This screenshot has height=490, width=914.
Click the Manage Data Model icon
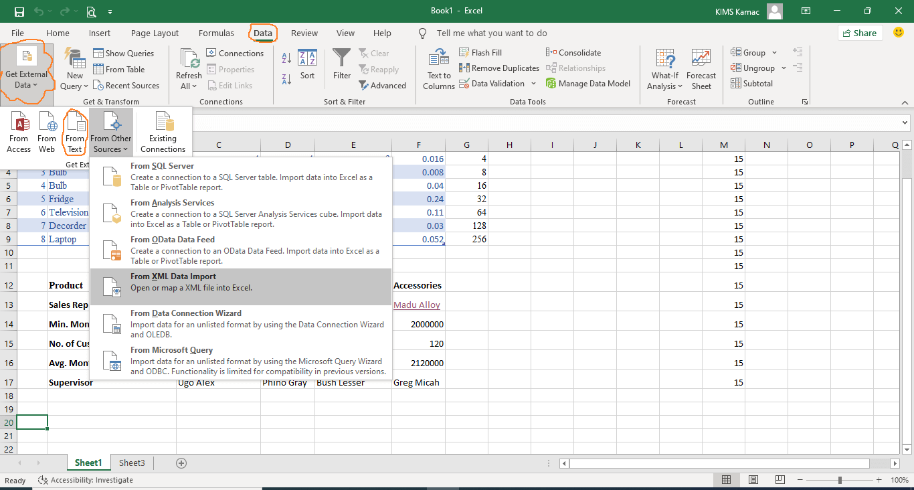[x=589, y=83]
